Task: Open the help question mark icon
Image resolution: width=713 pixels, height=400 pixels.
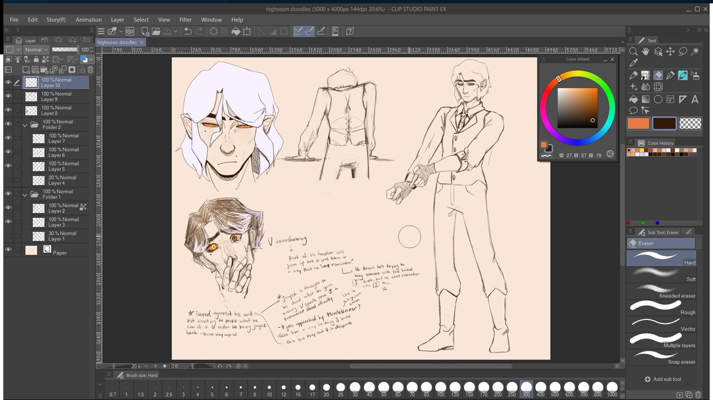Action: point(350,31)
